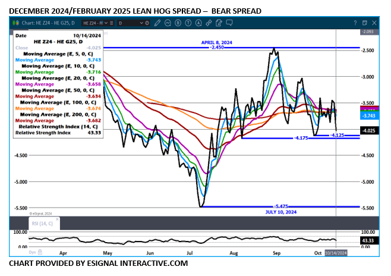Click the 10/14/2024 date marker on axis

point(336,253)
